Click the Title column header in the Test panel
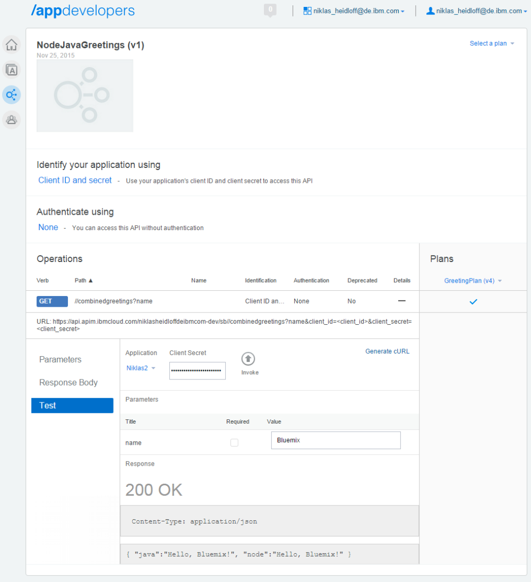This screenshot has height=582, width=531. 131,421
